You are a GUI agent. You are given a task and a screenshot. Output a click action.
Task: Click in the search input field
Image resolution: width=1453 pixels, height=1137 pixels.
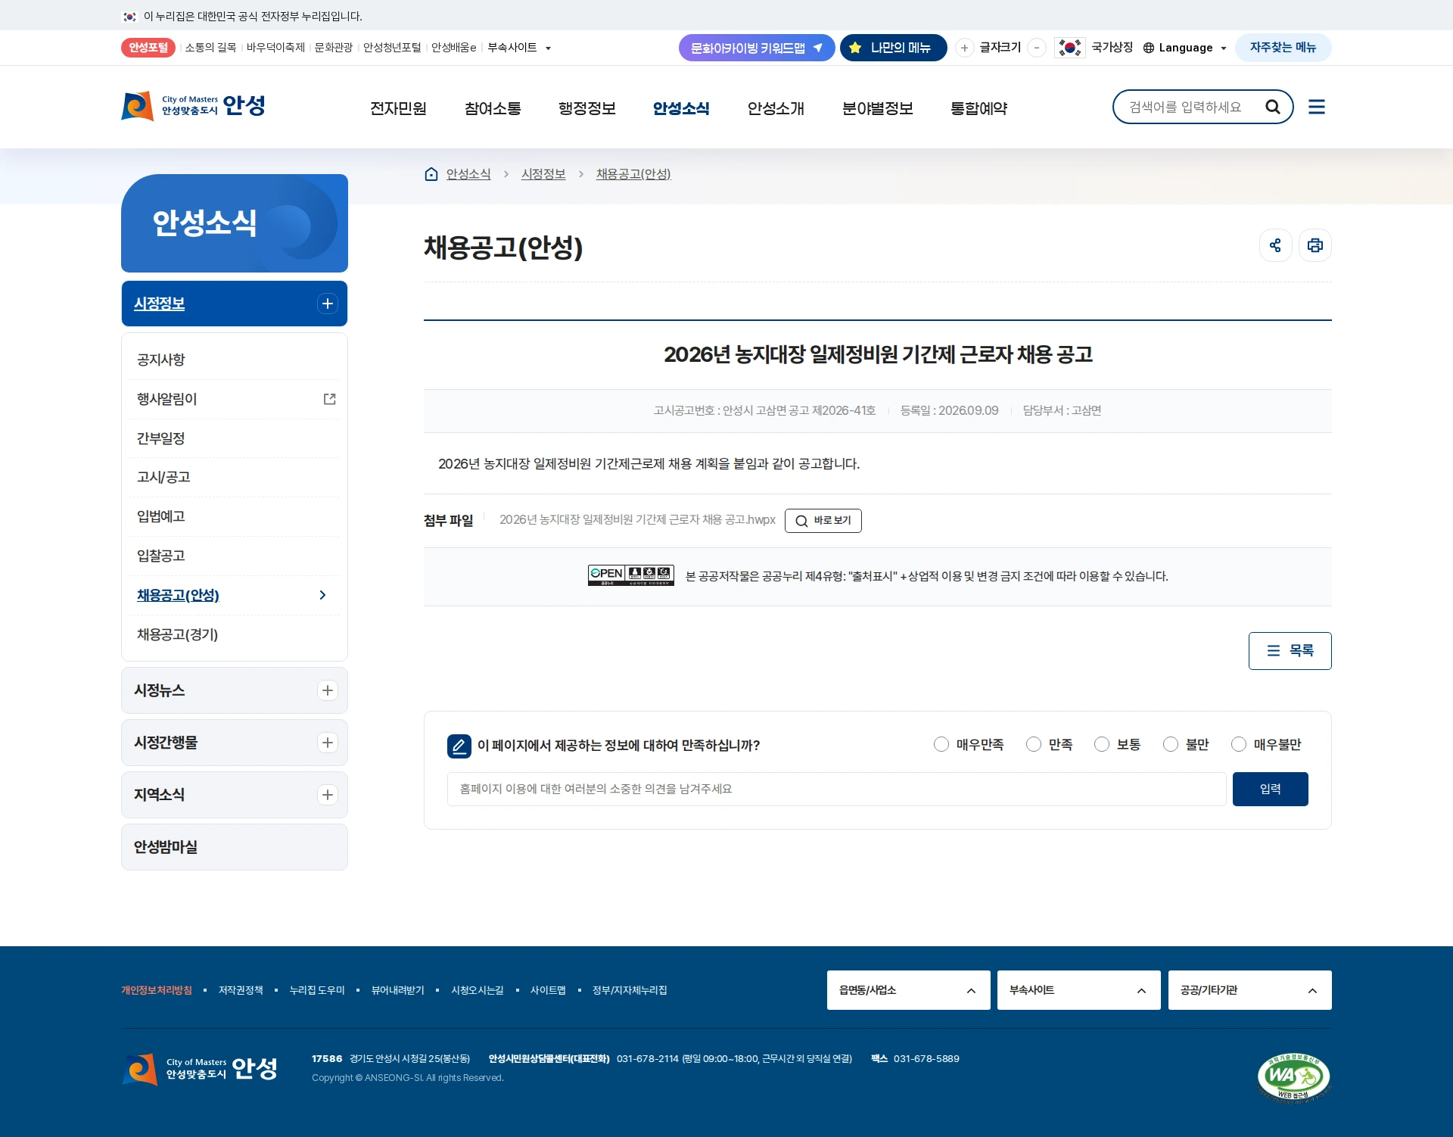tap(1187, 107)
